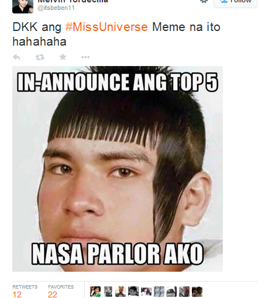
Task: Click the reply arrow icon
Action: click(16, 57)
